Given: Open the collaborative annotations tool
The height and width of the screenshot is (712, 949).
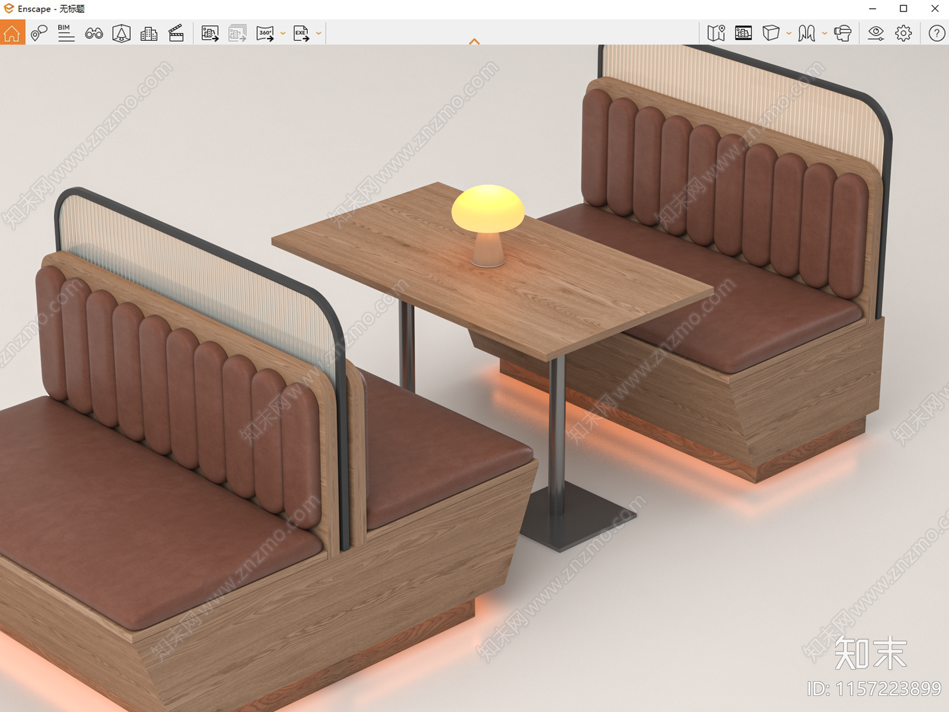Looking at the screenshot, I should pyautogui.click(x=39, y=33).
